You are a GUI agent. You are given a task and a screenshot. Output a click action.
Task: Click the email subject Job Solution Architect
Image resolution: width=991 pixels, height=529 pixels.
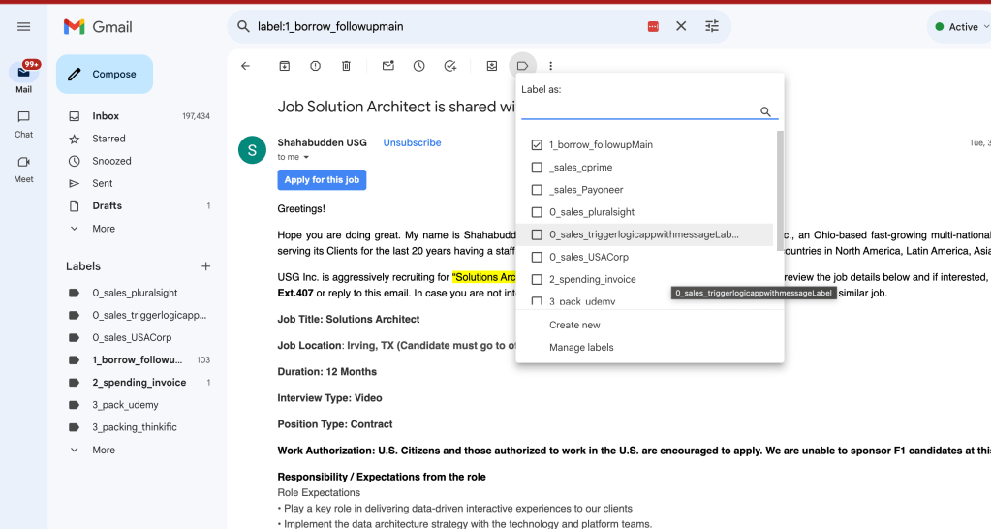(396, 107)
